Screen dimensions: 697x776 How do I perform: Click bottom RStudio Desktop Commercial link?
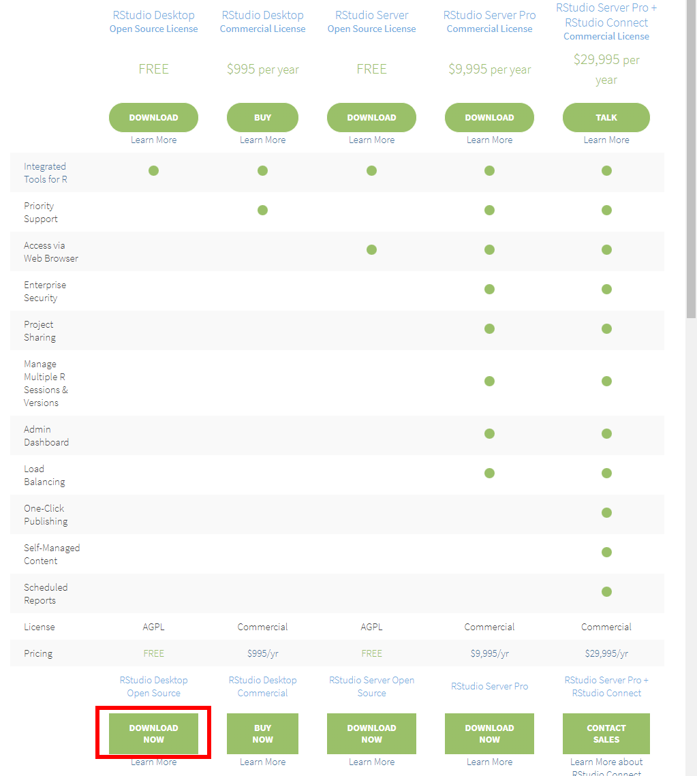262,687
